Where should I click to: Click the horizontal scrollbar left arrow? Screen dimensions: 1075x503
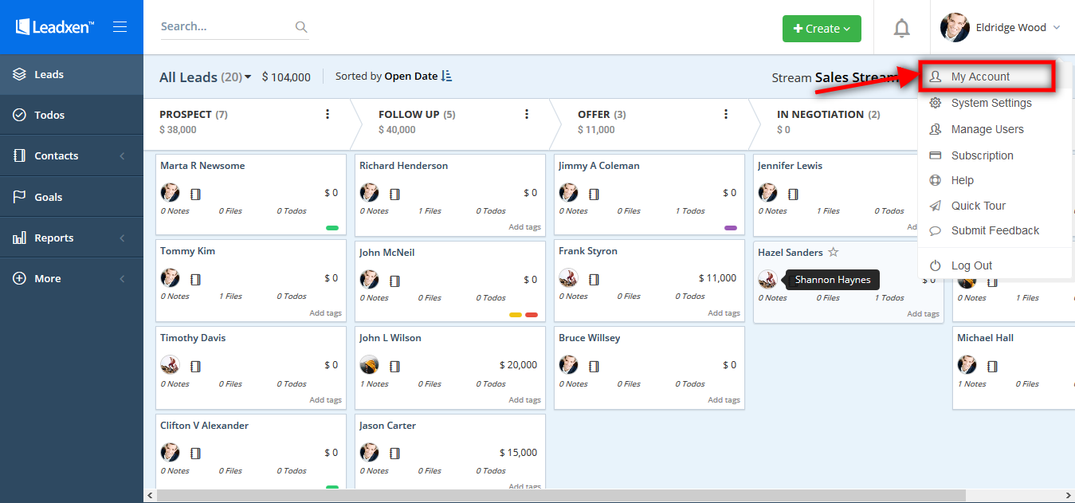150,496
